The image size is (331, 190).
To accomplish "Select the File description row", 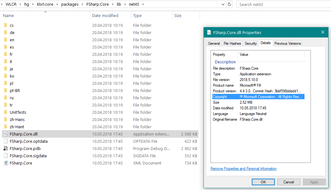I will 258,68.
